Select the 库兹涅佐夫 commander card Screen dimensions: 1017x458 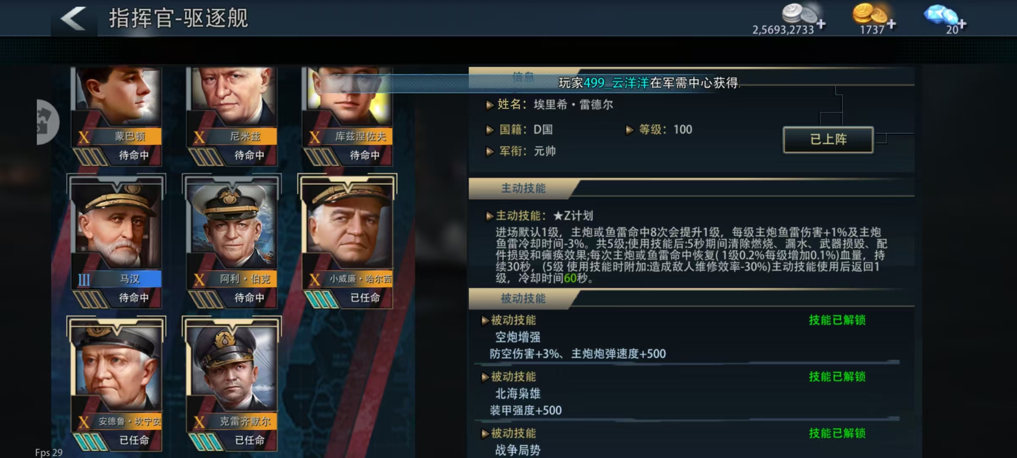point(347,115)
